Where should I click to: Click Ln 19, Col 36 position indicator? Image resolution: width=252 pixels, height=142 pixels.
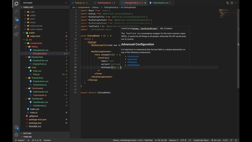[x=161, y=140]
